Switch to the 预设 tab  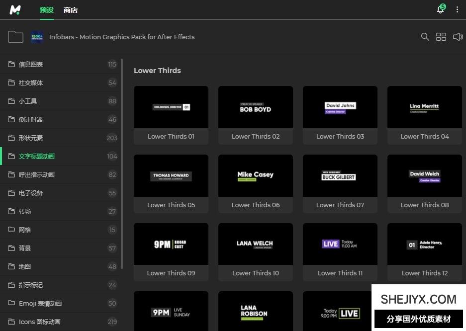tap(46, 10)
